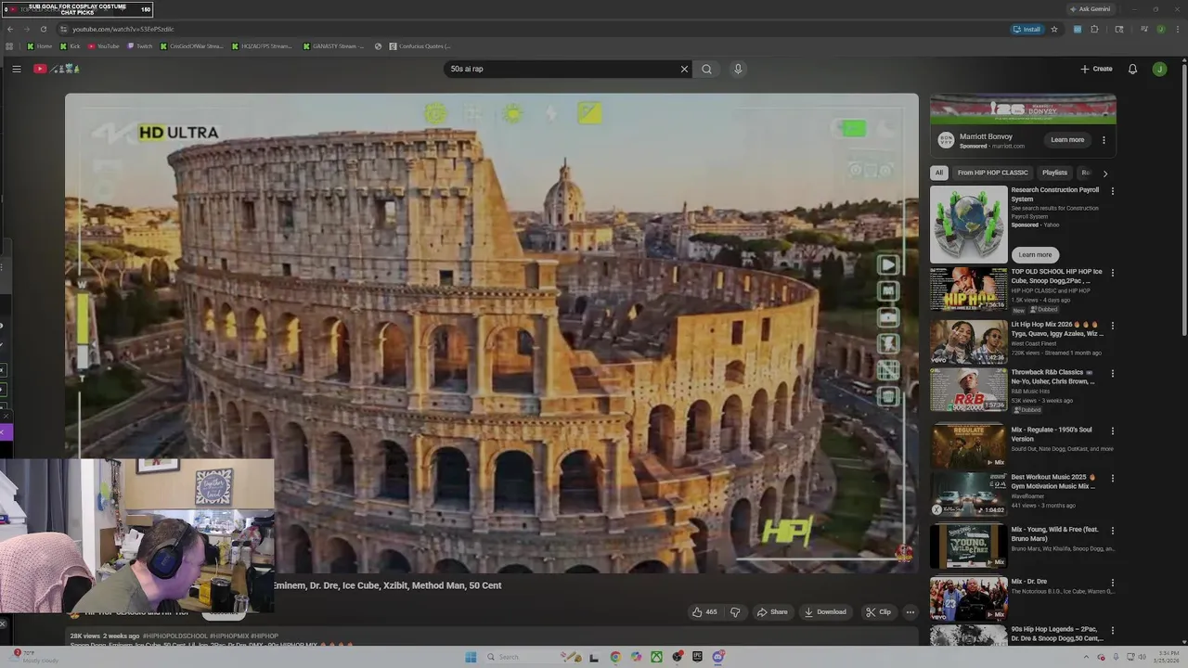Open the YouTube bookmark in bookmarks bar

click(104, 45)
